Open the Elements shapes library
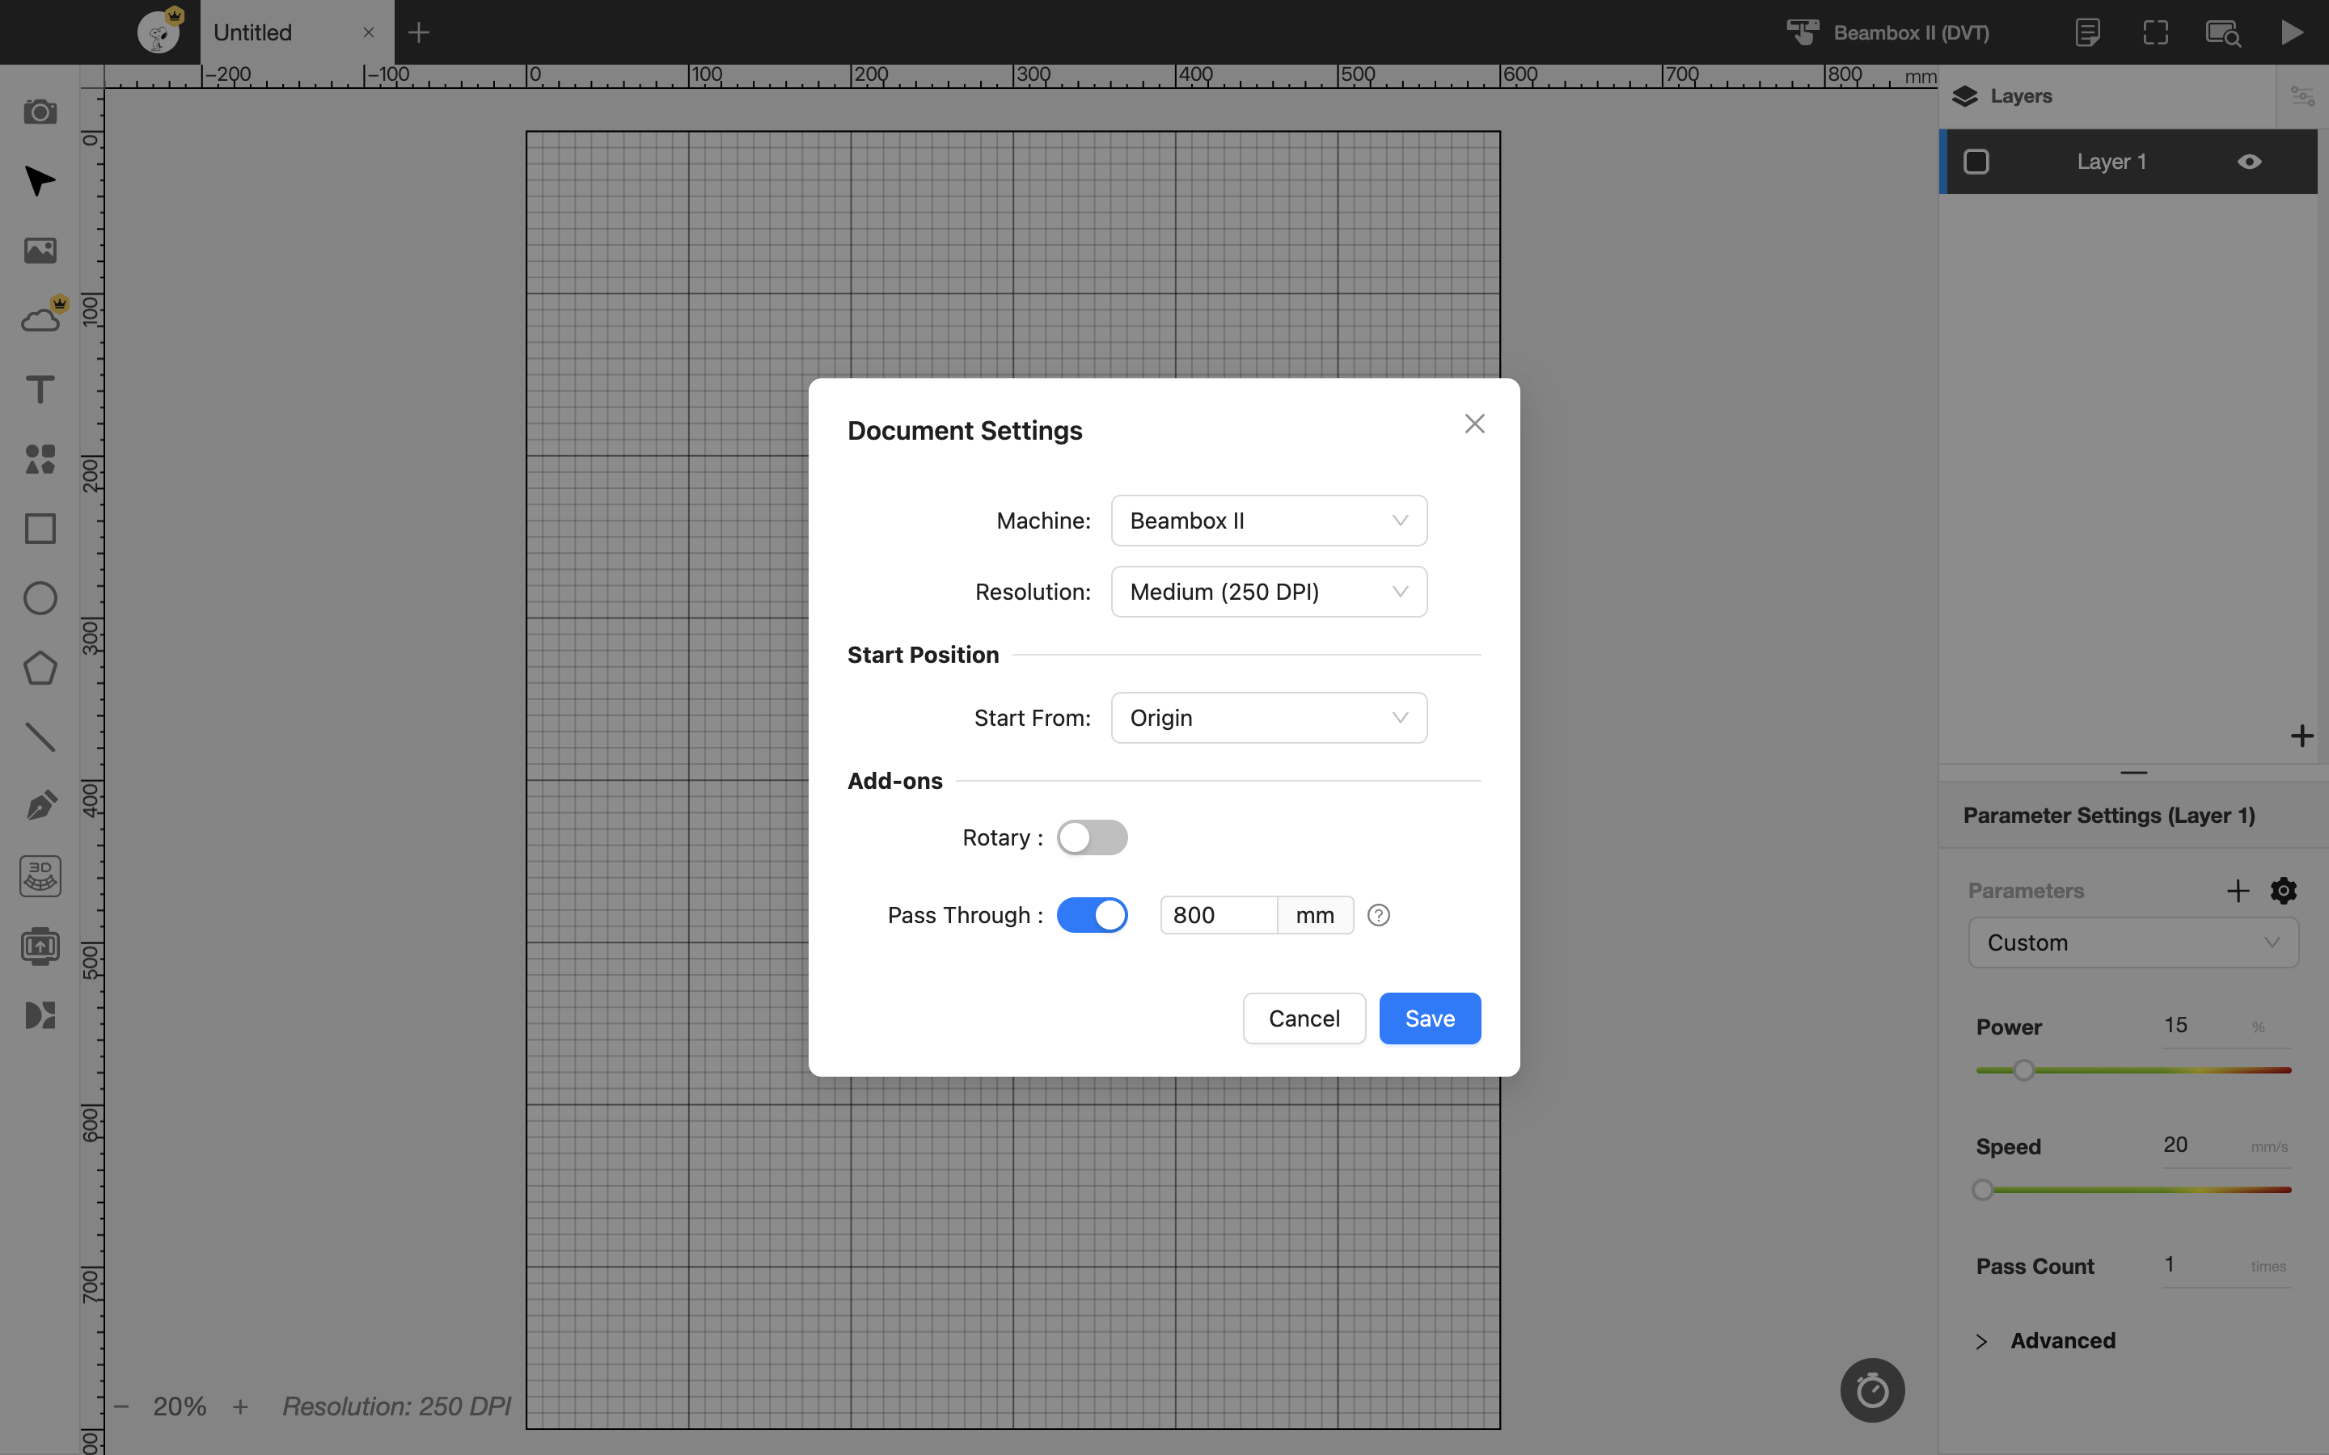 tap(40, 459)
